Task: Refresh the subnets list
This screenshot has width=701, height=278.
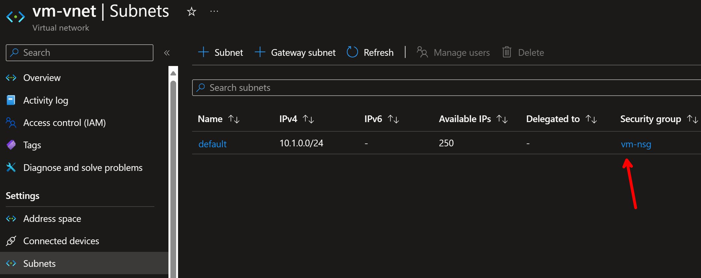Action: (370, 53)
